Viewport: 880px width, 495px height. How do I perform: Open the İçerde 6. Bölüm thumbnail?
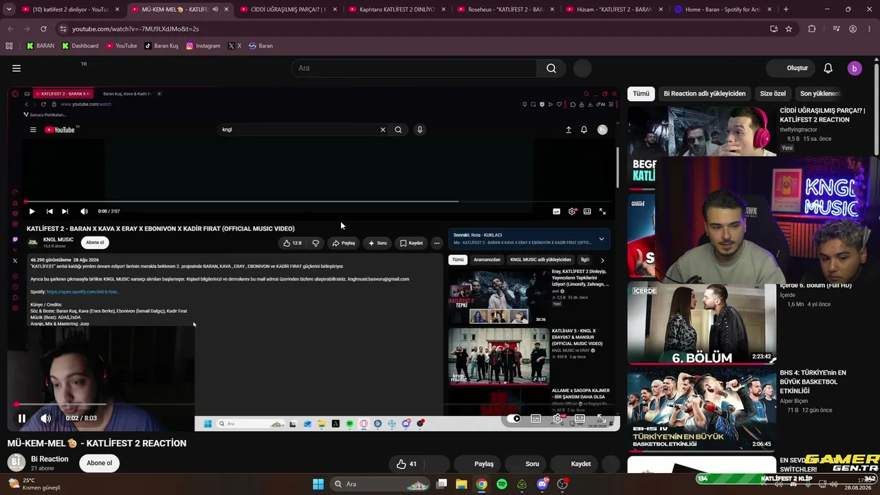click(702, 323)
